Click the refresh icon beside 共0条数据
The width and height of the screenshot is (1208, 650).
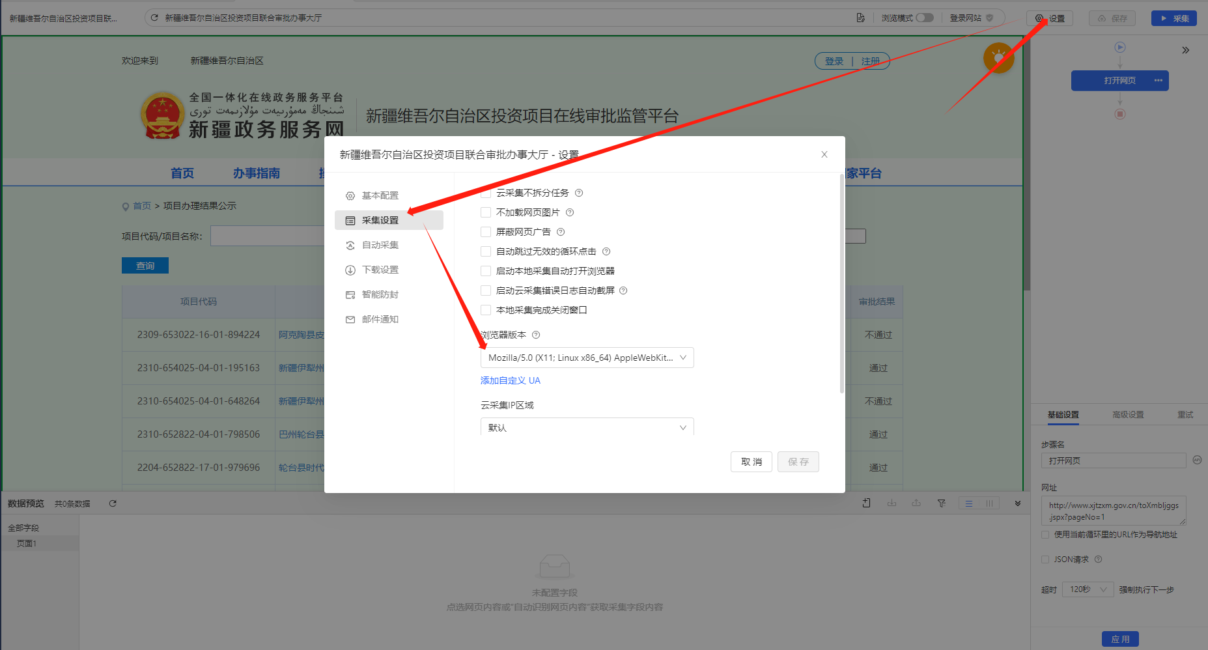click(113, 503)
